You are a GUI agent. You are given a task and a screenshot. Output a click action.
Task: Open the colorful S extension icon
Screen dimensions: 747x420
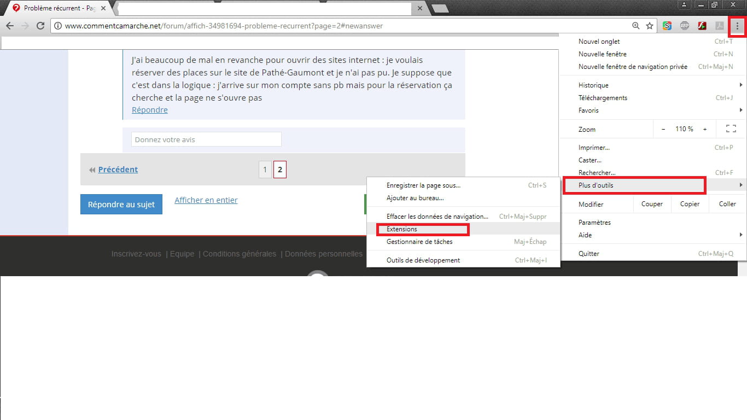[667, 26]
